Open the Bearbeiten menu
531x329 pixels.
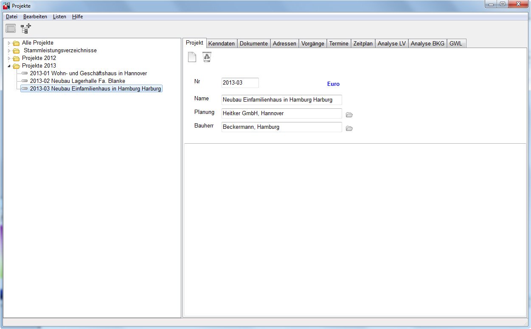click(35, 17)
